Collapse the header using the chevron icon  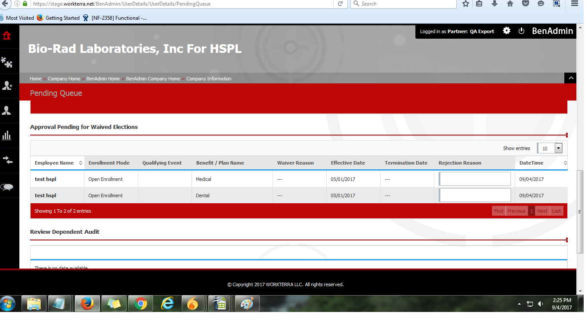[x=571, y=78]
